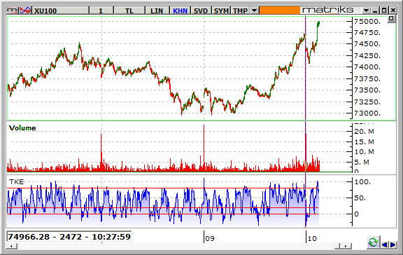
Task: Click the 5. M volume axis label
Action: (x=362, y=163)
